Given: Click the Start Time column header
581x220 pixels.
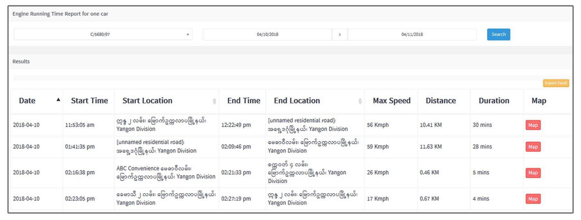Looking at the screenshot, I should click(89, 101).
